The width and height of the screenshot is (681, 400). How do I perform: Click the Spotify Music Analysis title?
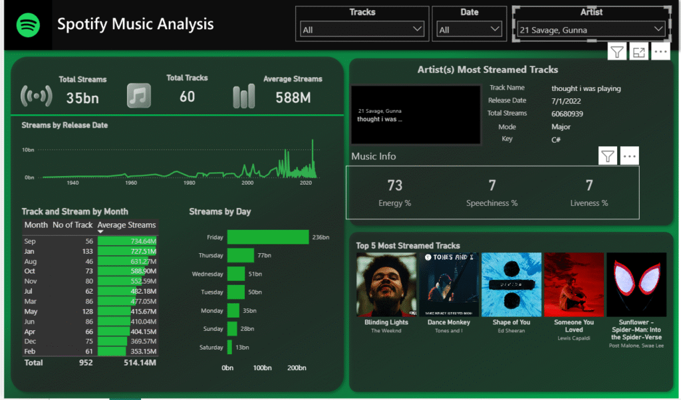coord(136,24)
